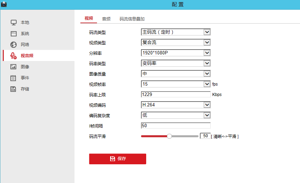Open the 编码复杂度 dropdown
Image resolution: width=300 pixels, height=183 pixels.
[176, 115]
